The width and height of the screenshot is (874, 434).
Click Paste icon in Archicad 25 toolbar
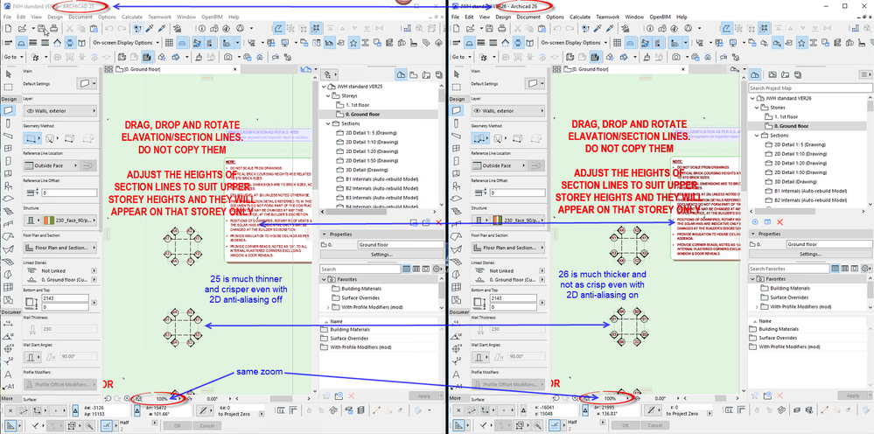(x=94, y=28)
